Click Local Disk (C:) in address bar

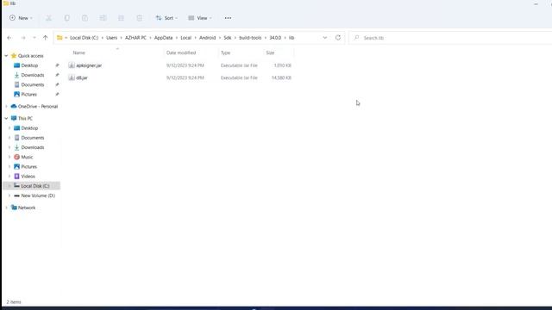85,38
